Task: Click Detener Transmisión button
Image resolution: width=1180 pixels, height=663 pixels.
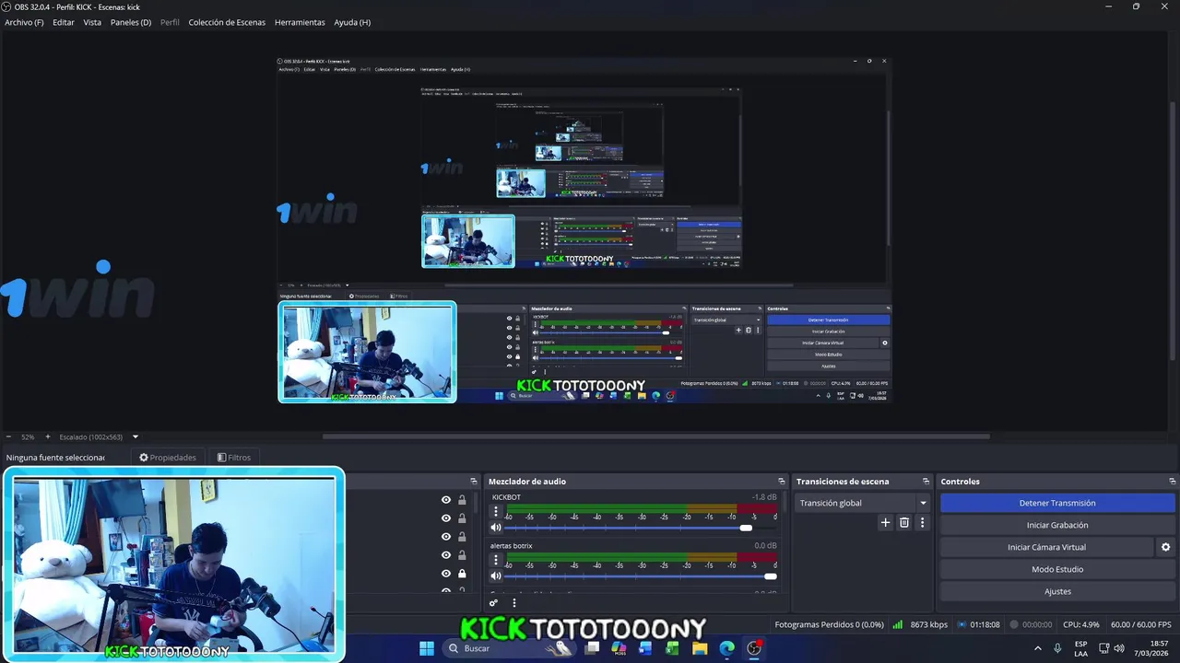Action: click(1057, 503)
